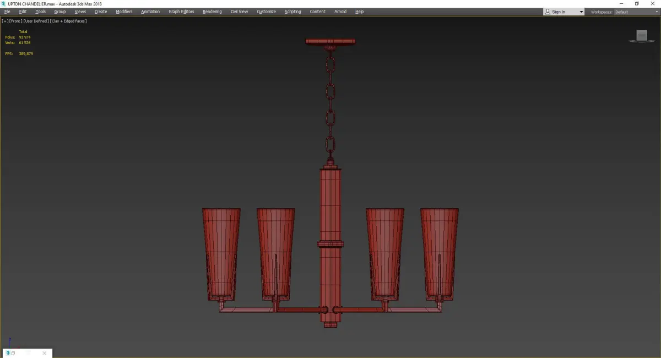Viewport: 661px width, 358px height.
Task: Minimize the 3ds Max window
Action: pos(621,3)
